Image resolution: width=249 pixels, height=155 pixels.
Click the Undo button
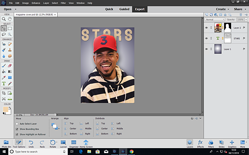click(31, 144)
